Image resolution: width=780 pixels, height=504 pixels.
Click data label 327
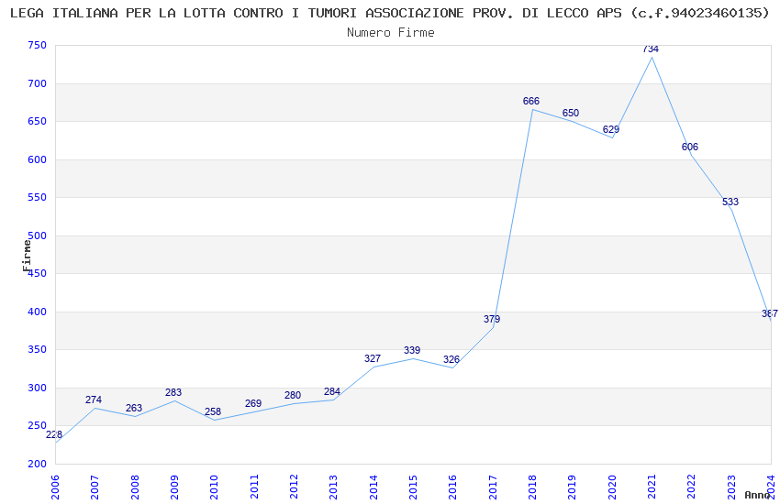373,358
